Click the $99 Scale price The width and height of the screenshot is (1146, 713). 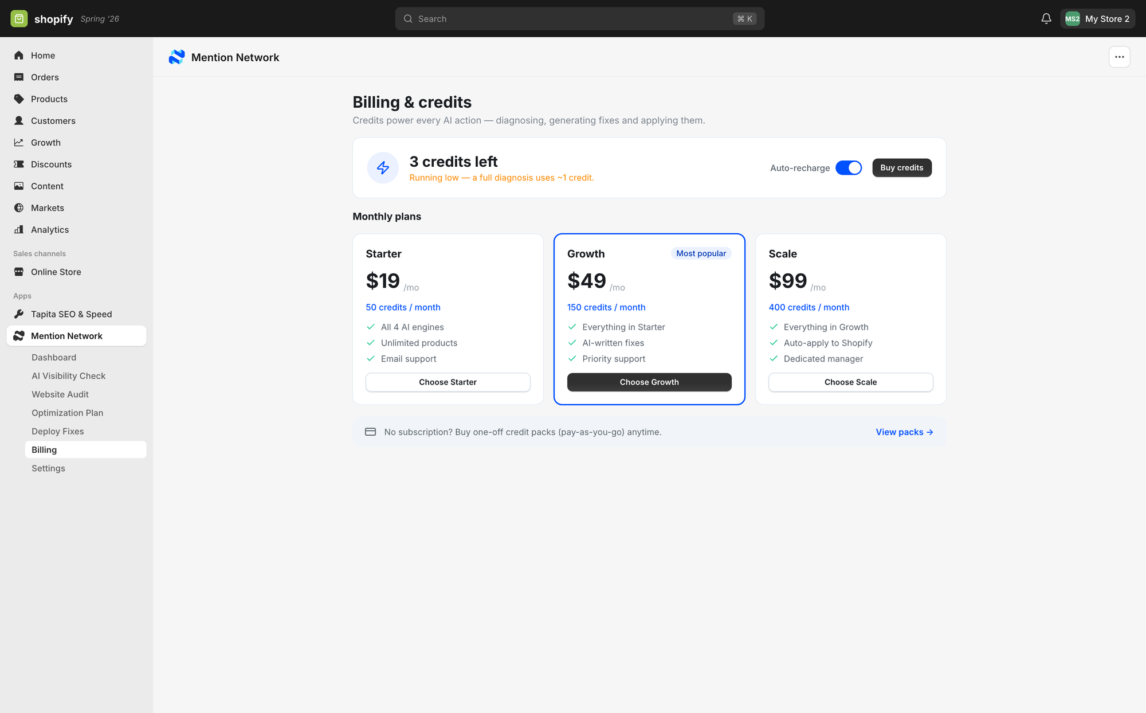tap(787, 281)
